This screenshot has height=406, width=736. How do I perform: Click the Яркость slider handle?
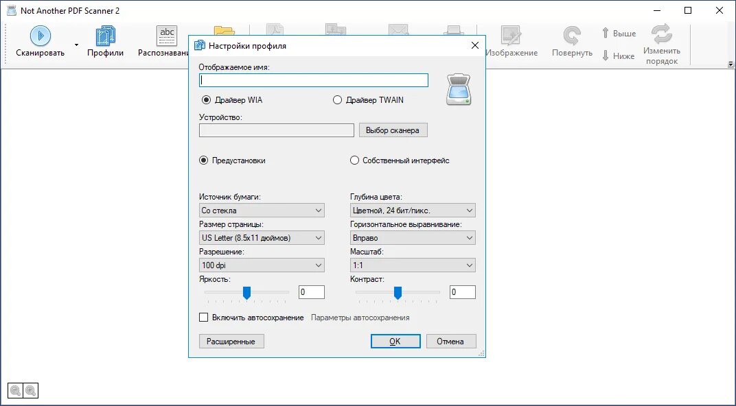(x=246, y=293)
